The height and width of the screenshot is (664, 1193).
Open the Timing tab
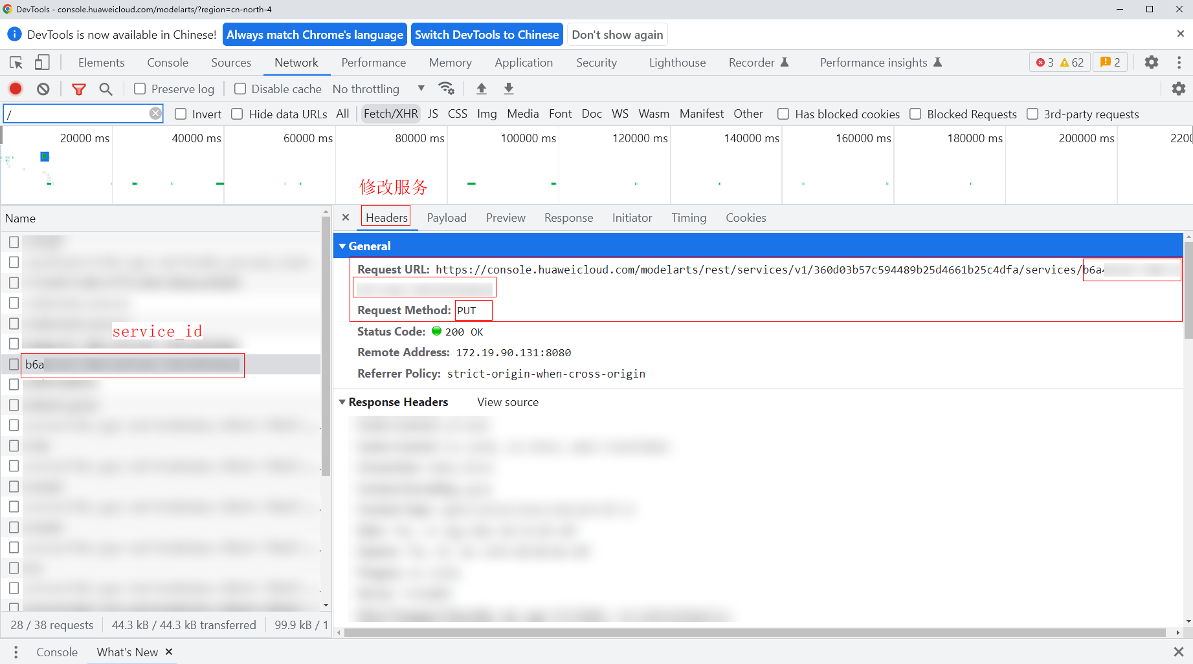tap(689, 218)
